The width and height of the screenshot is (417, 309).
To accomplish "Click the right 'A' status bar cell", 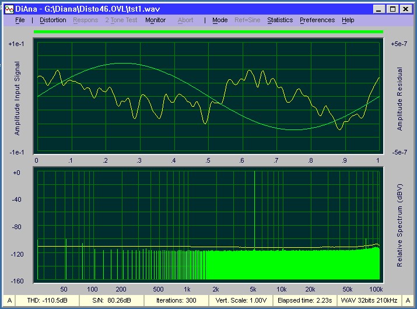I will (x=408, y=300).
